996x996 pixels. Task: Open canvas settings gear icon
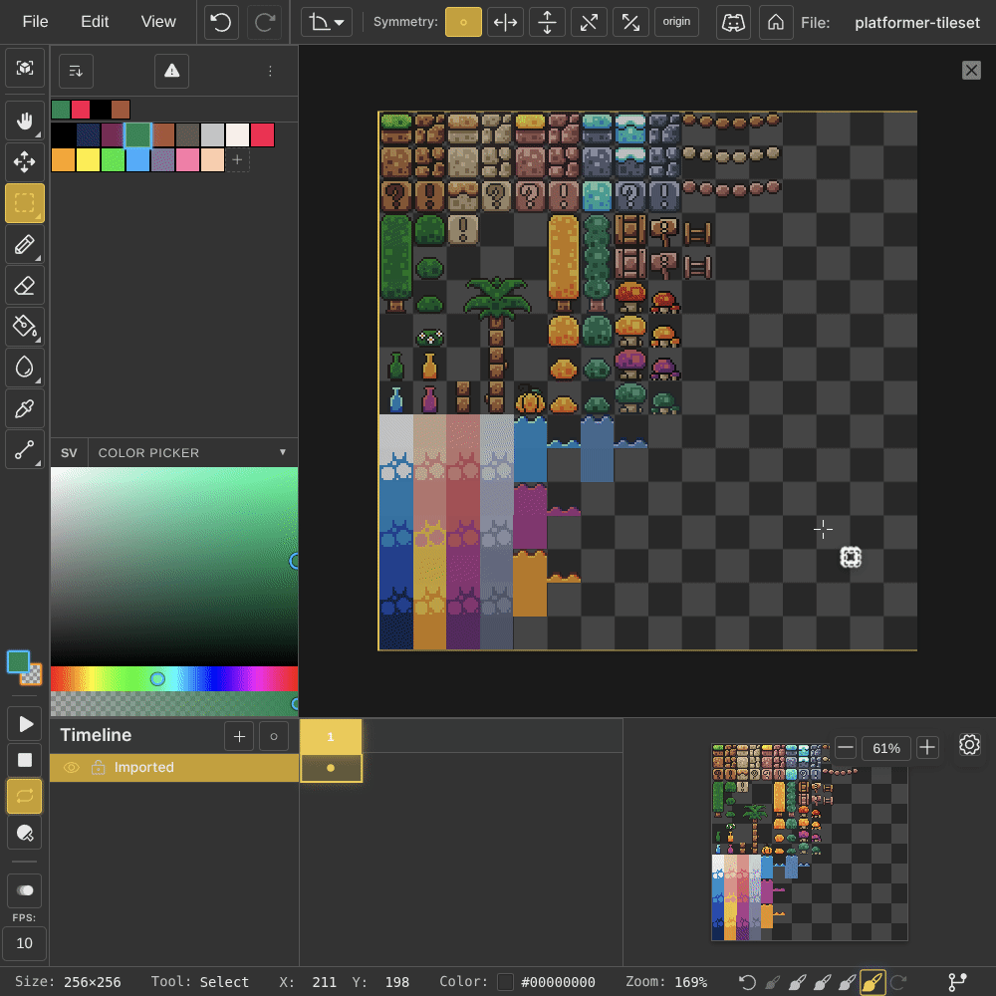pos(969,744)
